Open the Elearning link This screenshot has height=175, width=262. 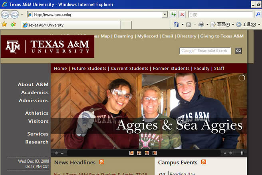(123, 36)
